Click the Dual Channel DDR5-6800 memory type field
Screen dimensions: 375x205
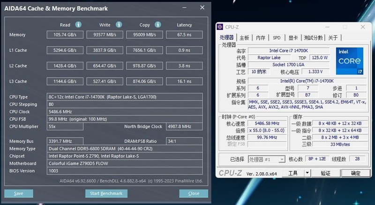tap(125, 149)
